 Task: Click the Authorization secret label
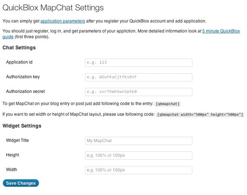pyautogui.click(x=26, y=91)
